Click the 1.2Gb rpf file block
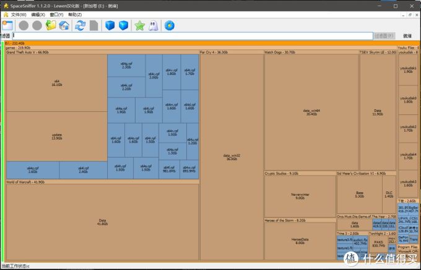 [193, 141]
